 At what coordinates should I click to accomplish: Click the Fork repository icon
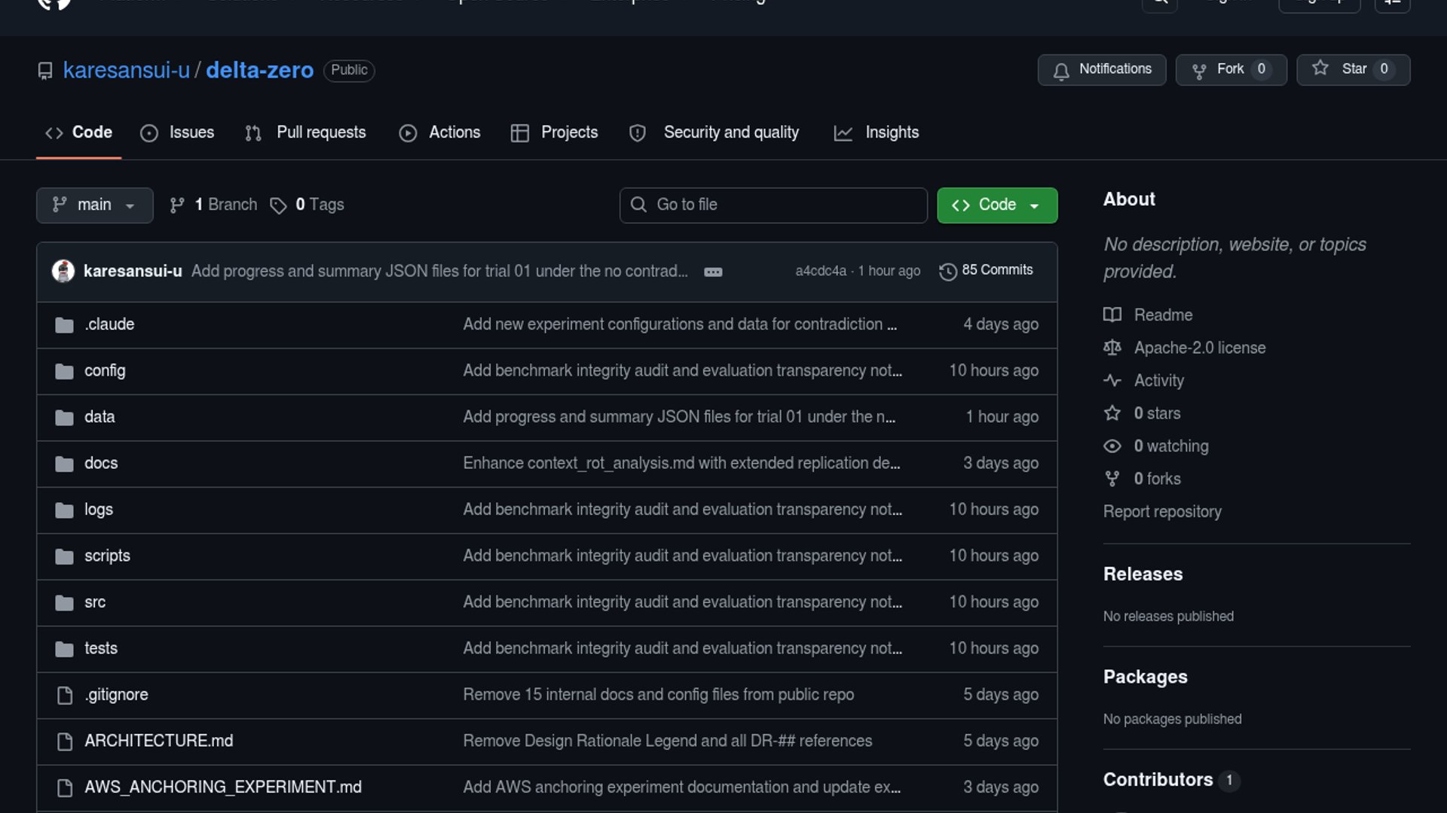pyautogui.click(x=1199, y=71)
